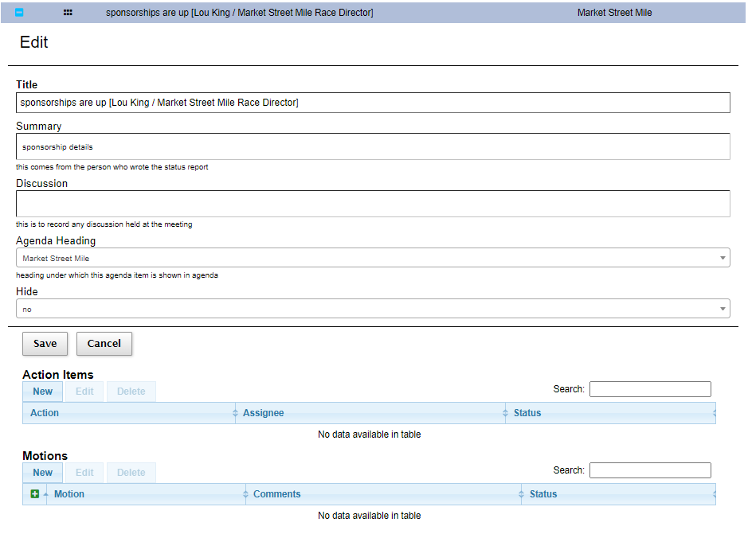Click hint 'this is to record any discussion'

pos(104,224)
